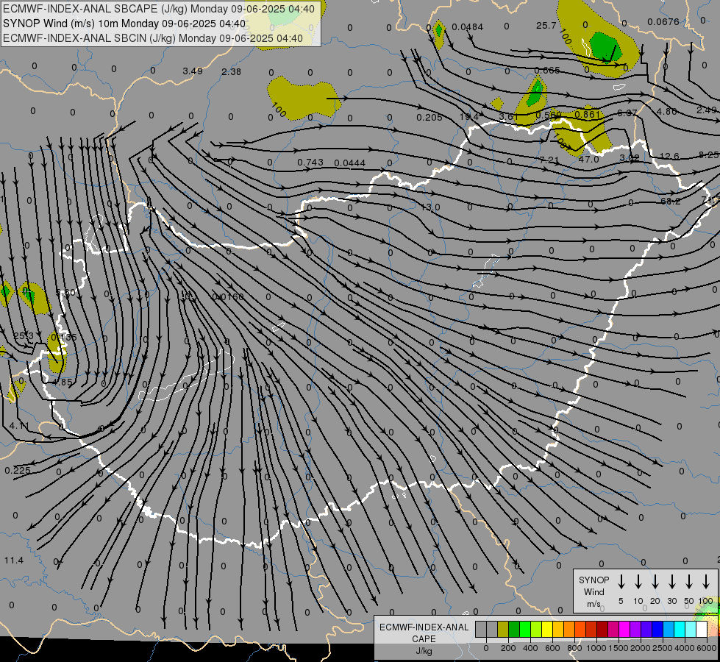The width and height of the screenshot is (720, 662).
Task: Click the wind arrow above 50 in legend
Action: pyautogui.click(x=689, y=582)
